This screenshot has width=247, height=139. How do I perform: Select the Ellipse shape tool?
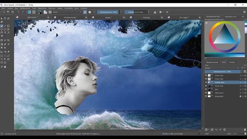pyautogui.click(x=2, y=29)
